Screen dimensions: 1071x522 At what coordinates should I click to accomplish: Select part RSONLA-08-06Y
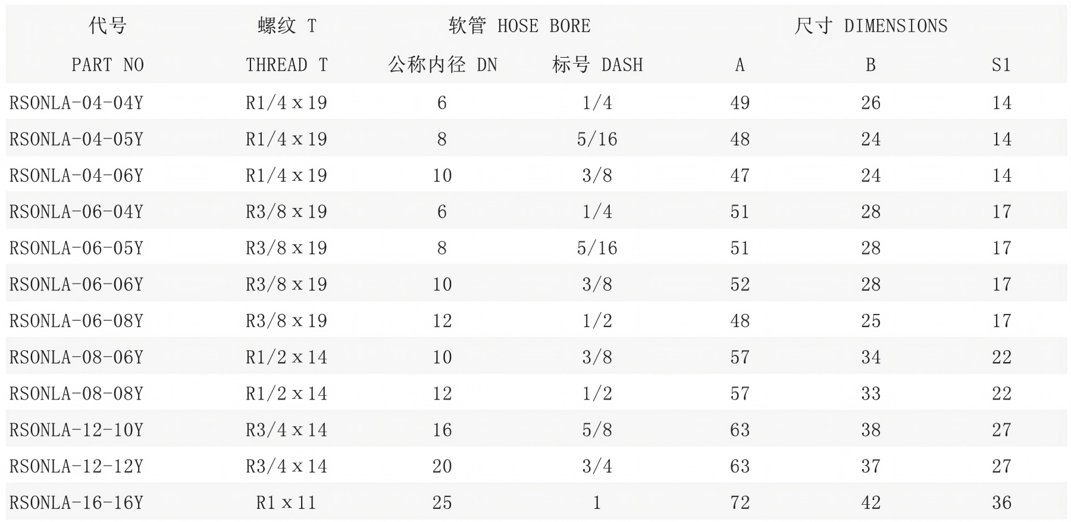pyautogui.click(x=77, y=357)
